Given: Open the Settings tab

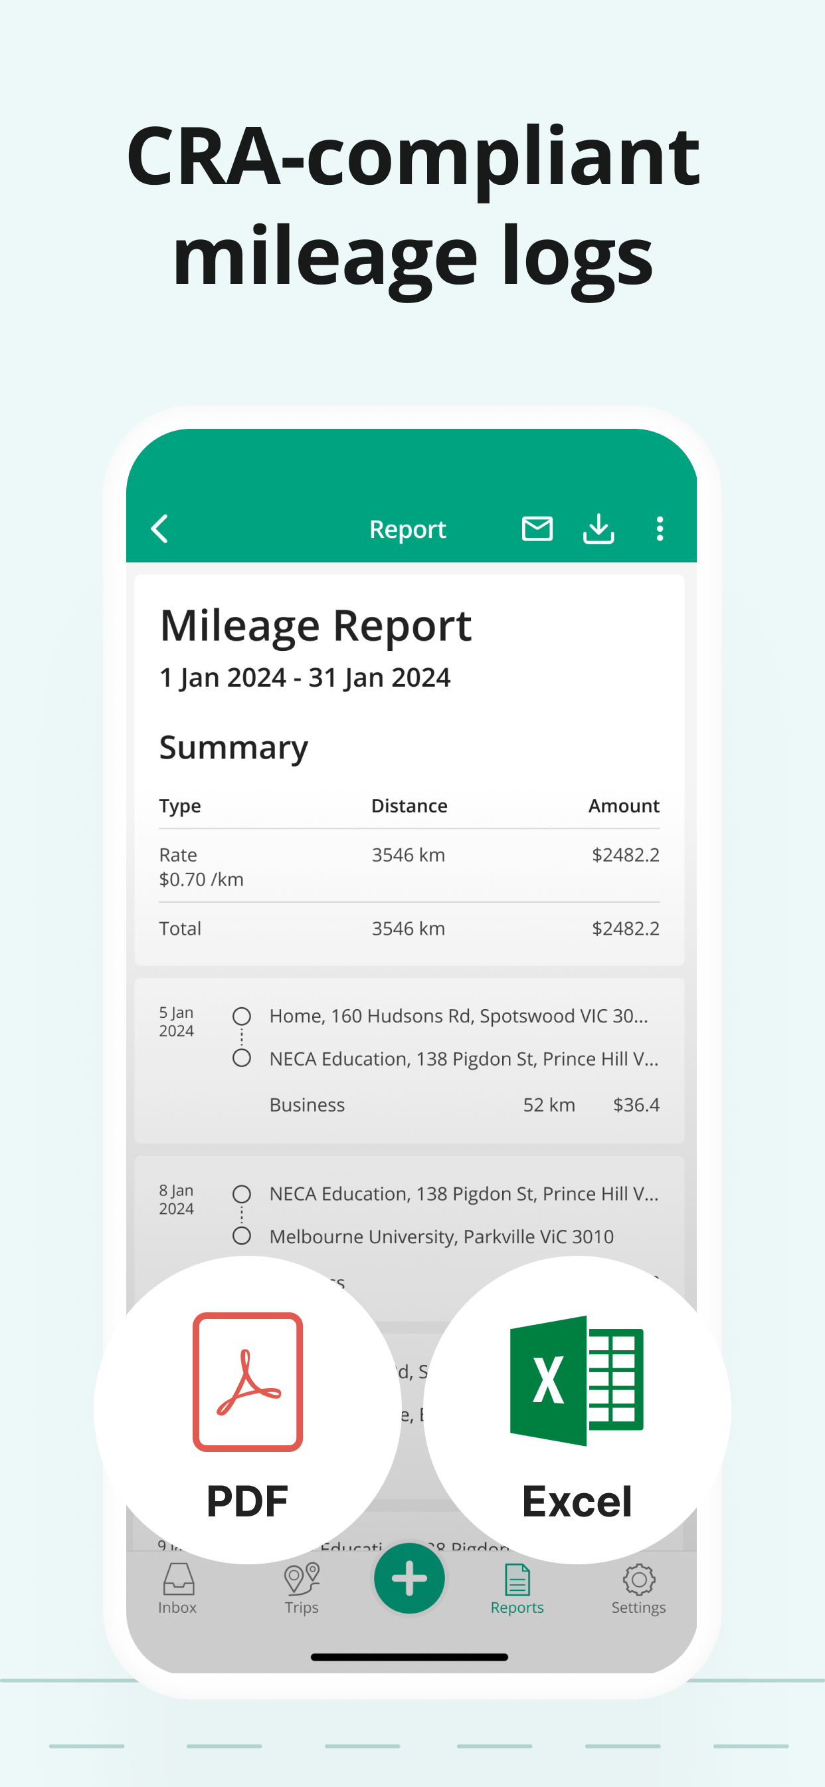Looking at the screenshot, I should pyautogui.click(x=638, y=1589).
